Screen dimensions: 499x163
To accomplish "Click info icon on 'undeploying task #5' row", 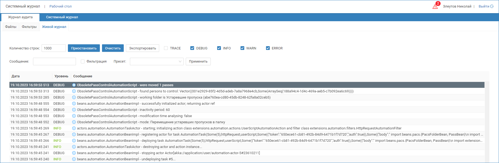I will click(x=74, y=159).
